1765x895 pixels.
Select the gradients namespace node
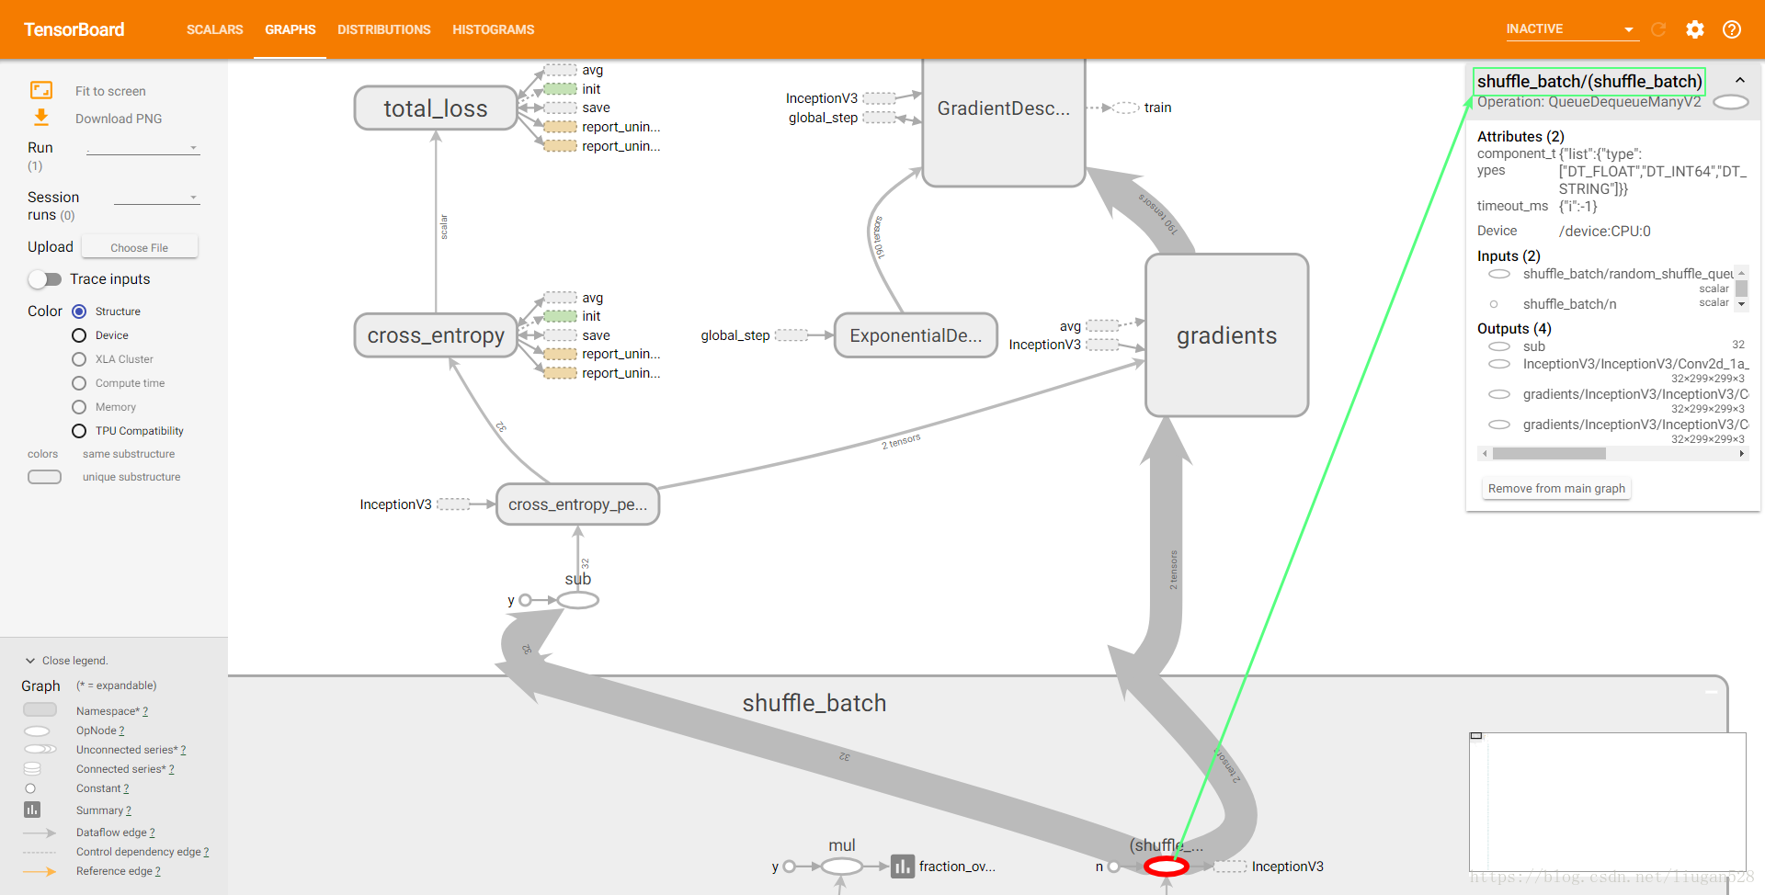point(1227,335)
